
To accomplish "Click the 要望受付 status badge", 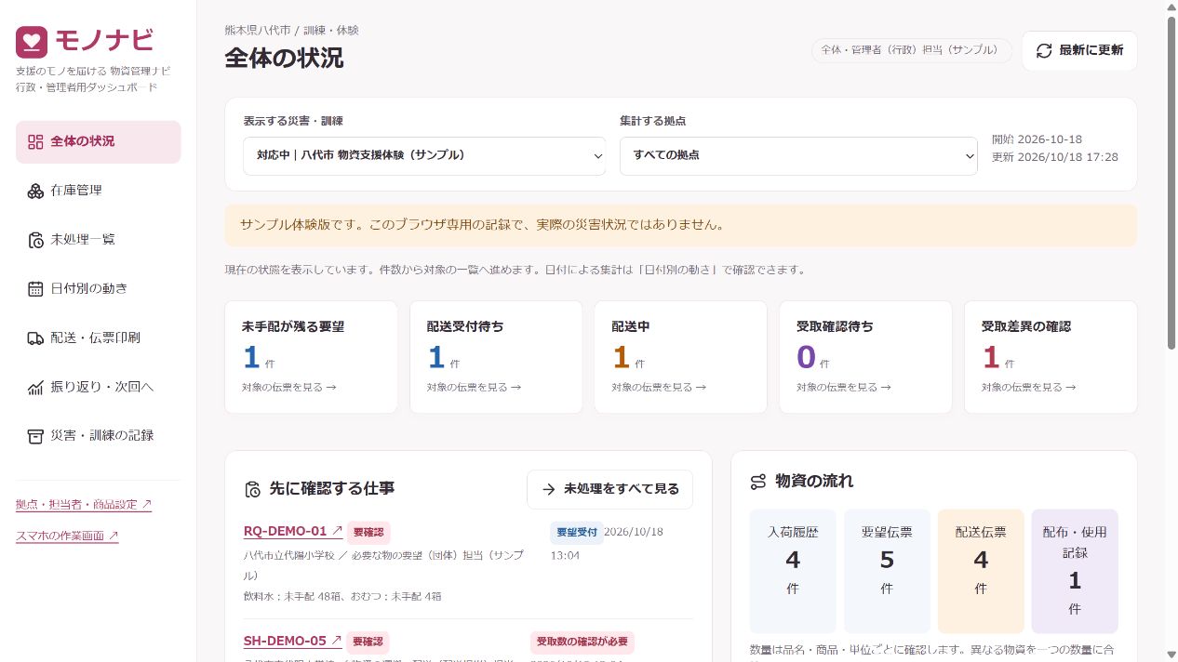I will coord(576,532).
